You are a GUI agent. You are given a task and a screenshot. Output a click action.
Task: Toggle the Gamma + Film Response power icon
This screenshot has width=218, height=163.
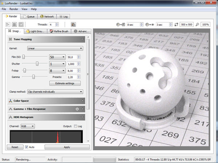(77, 109)
